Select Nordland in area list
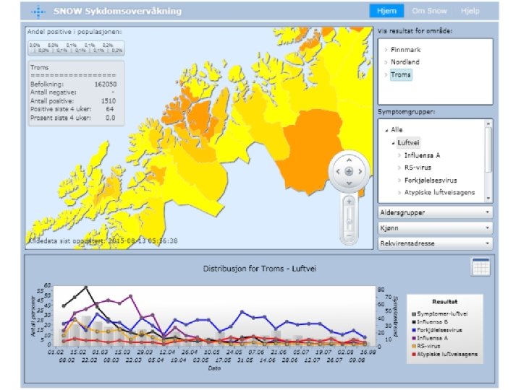The image size is (521, 390). tap(405, 62)
